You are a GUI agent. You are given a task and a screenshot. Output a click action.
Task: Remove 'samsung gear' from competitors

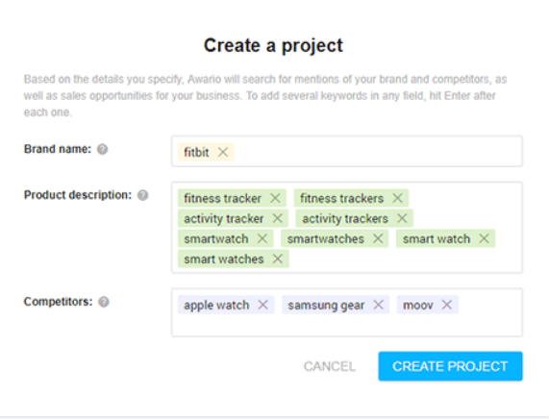(x=378, y=305)
